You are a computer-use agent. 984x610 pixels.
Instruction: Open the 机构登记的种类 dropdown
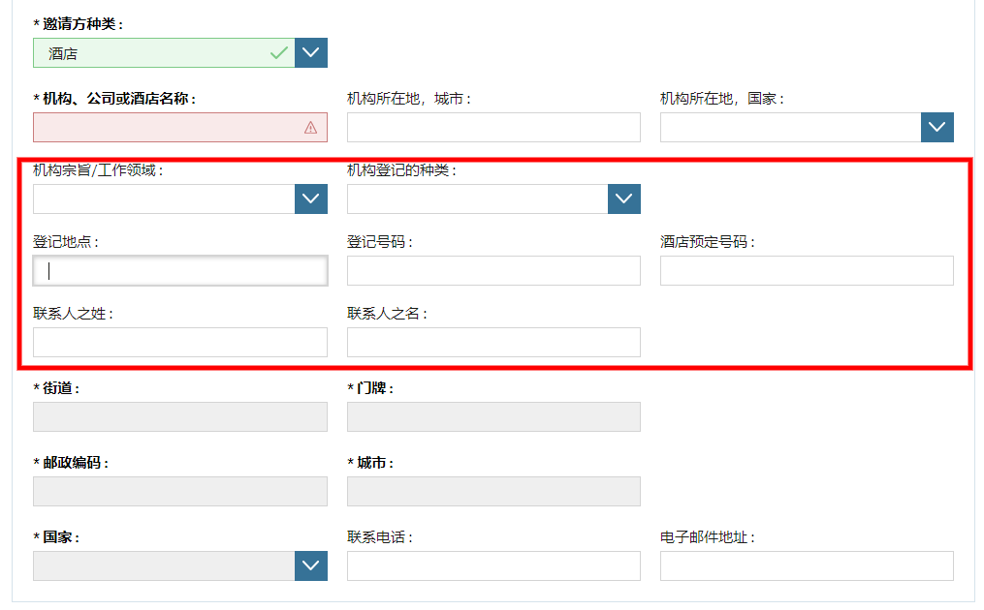(624, 199)
